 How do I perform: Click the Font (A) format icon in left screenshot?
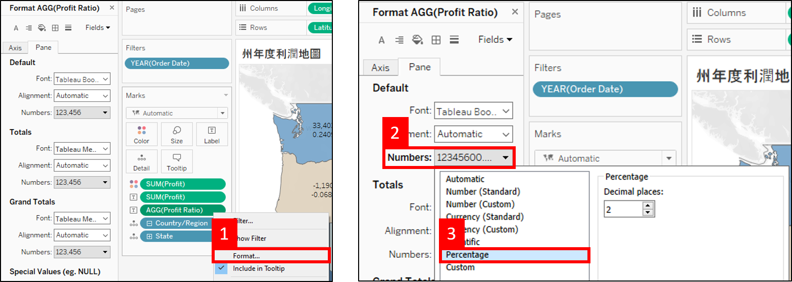point(16,28)
